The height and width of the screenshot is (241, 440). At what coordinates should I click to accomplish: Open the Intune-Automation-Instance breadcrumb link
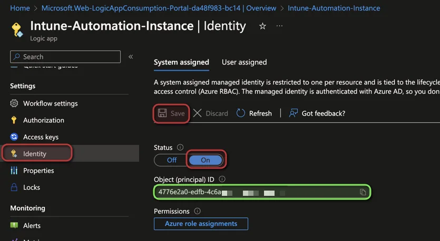[x=334, y=8]
